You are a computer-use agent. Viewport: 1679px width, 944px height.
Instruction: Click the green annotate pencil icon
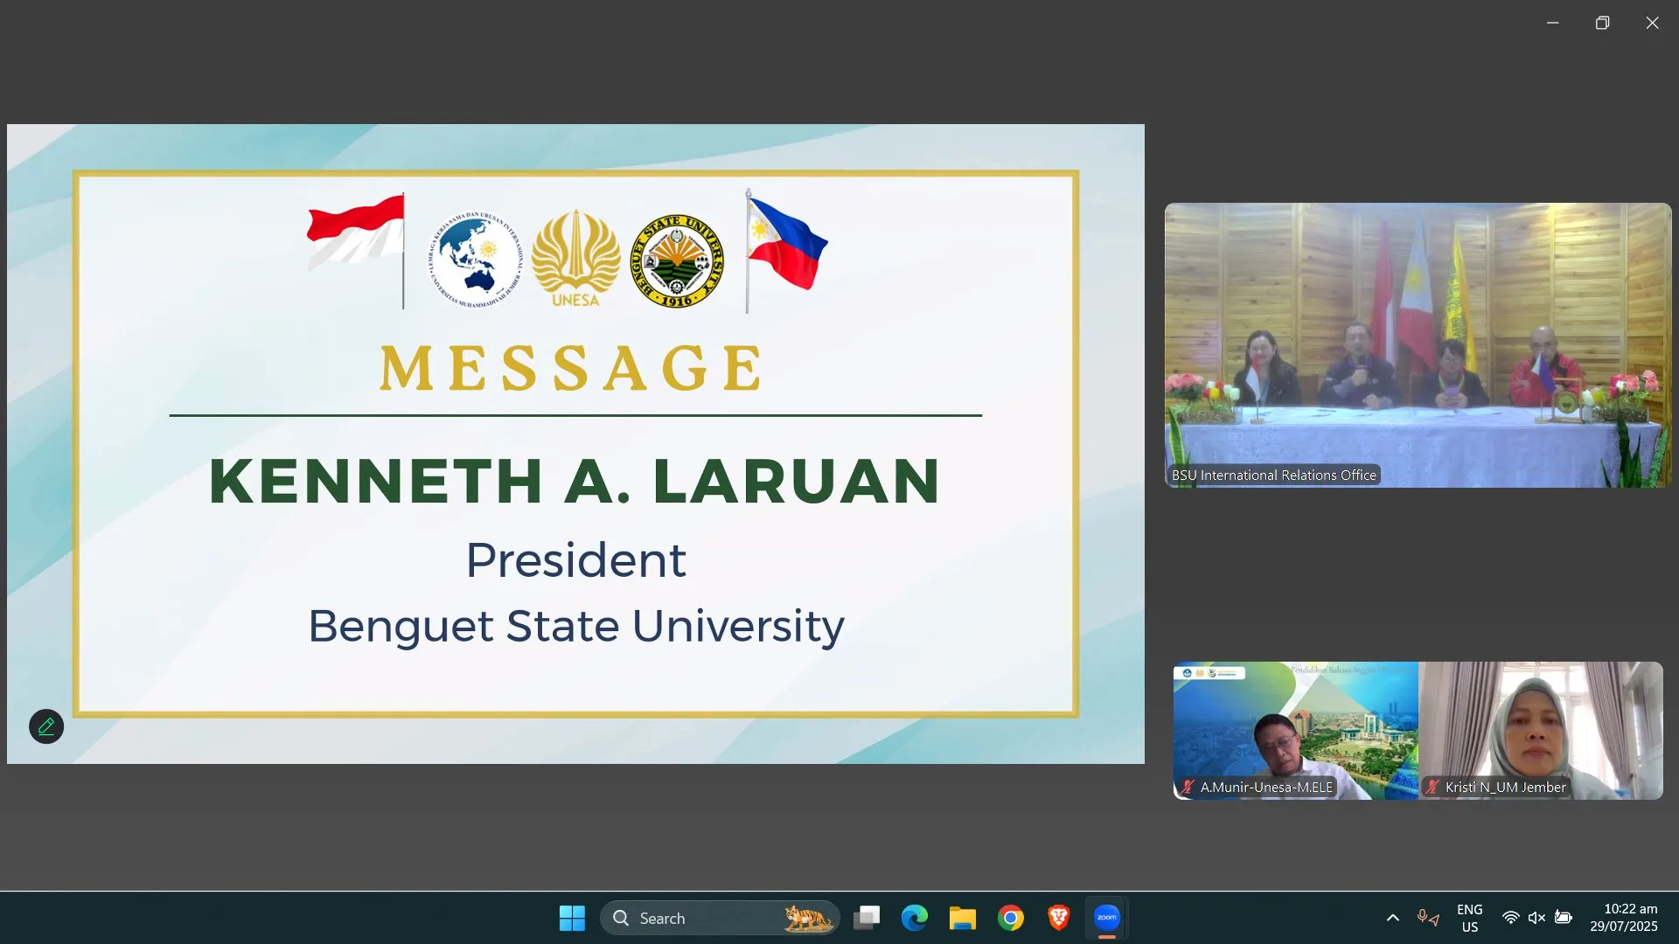[x=46, y=726]
